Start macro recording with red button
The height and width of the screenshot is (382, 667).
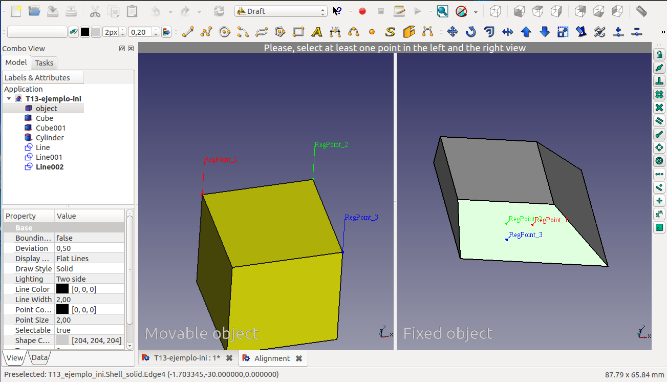[x=362, y=11]
